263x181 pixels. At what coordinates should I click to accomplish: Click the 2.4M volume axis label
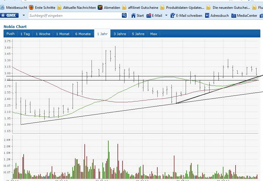click(x=7, y=140)
